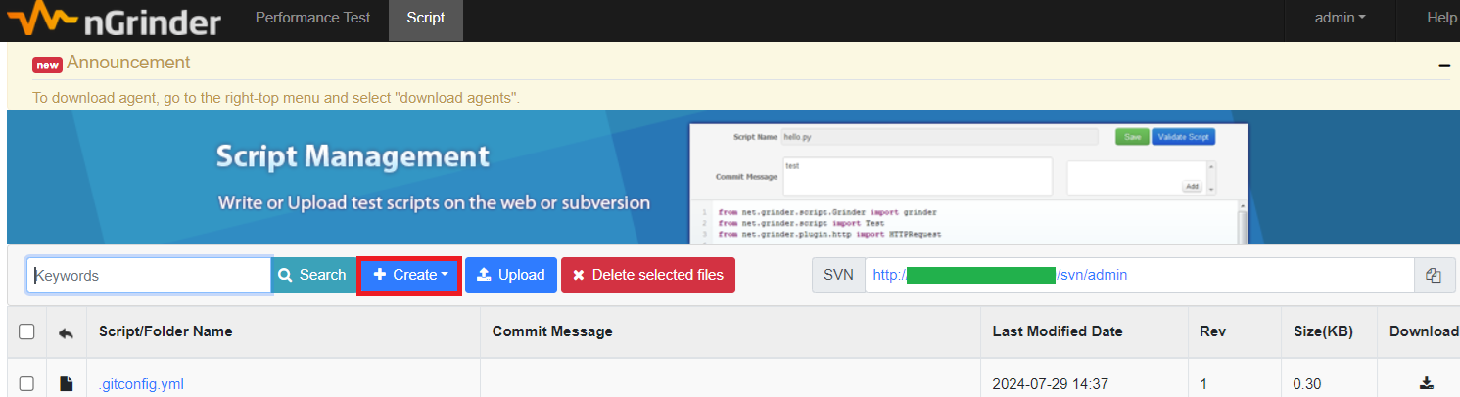Click the Upload button
Viewport: 1460px width, 397px height.
point(511,276)
